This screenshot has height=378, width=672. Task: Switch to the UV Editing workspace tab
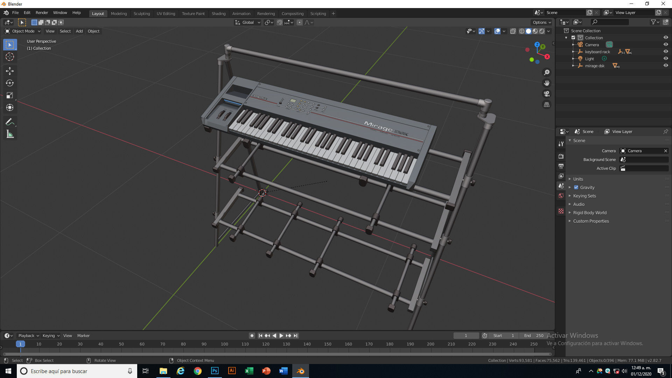tap(166, 14)
